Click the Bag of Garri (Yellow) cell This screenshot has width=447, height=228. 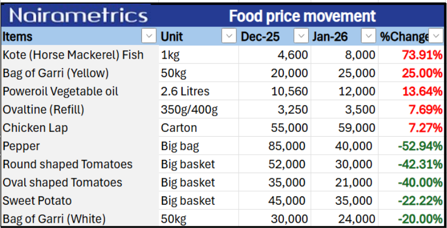coord(55,73)
